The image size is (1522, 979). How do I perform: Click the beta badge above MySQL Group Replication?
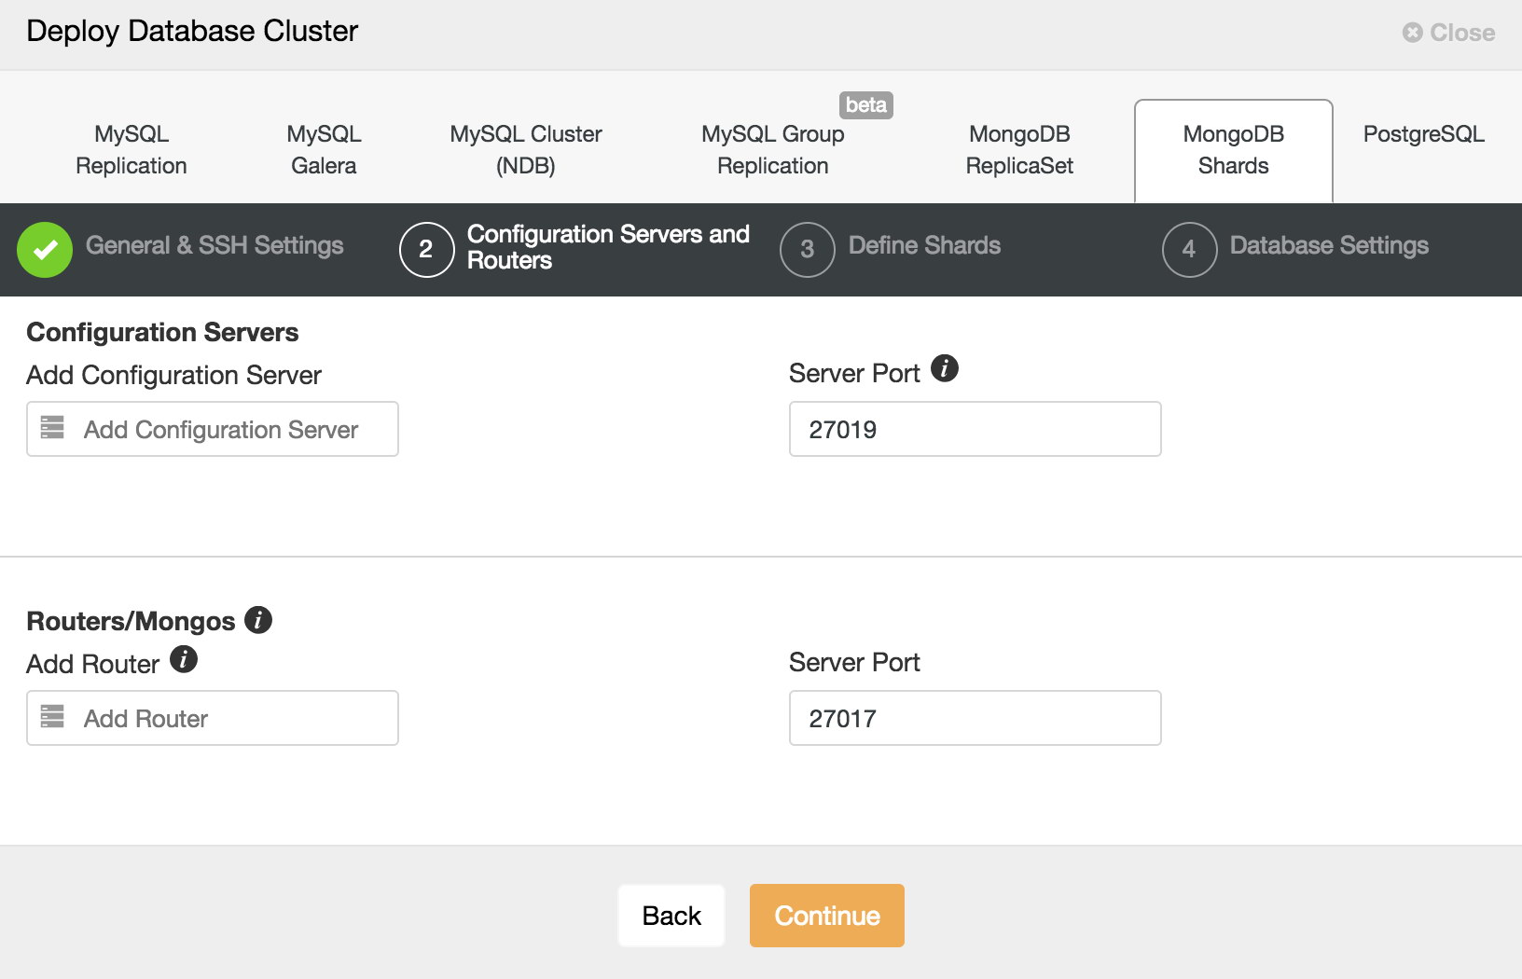866,104
